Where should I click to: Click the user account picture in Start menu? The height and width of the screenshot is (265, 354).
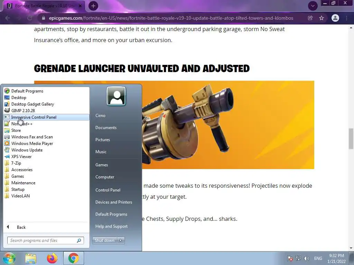[x=116, y=96]
